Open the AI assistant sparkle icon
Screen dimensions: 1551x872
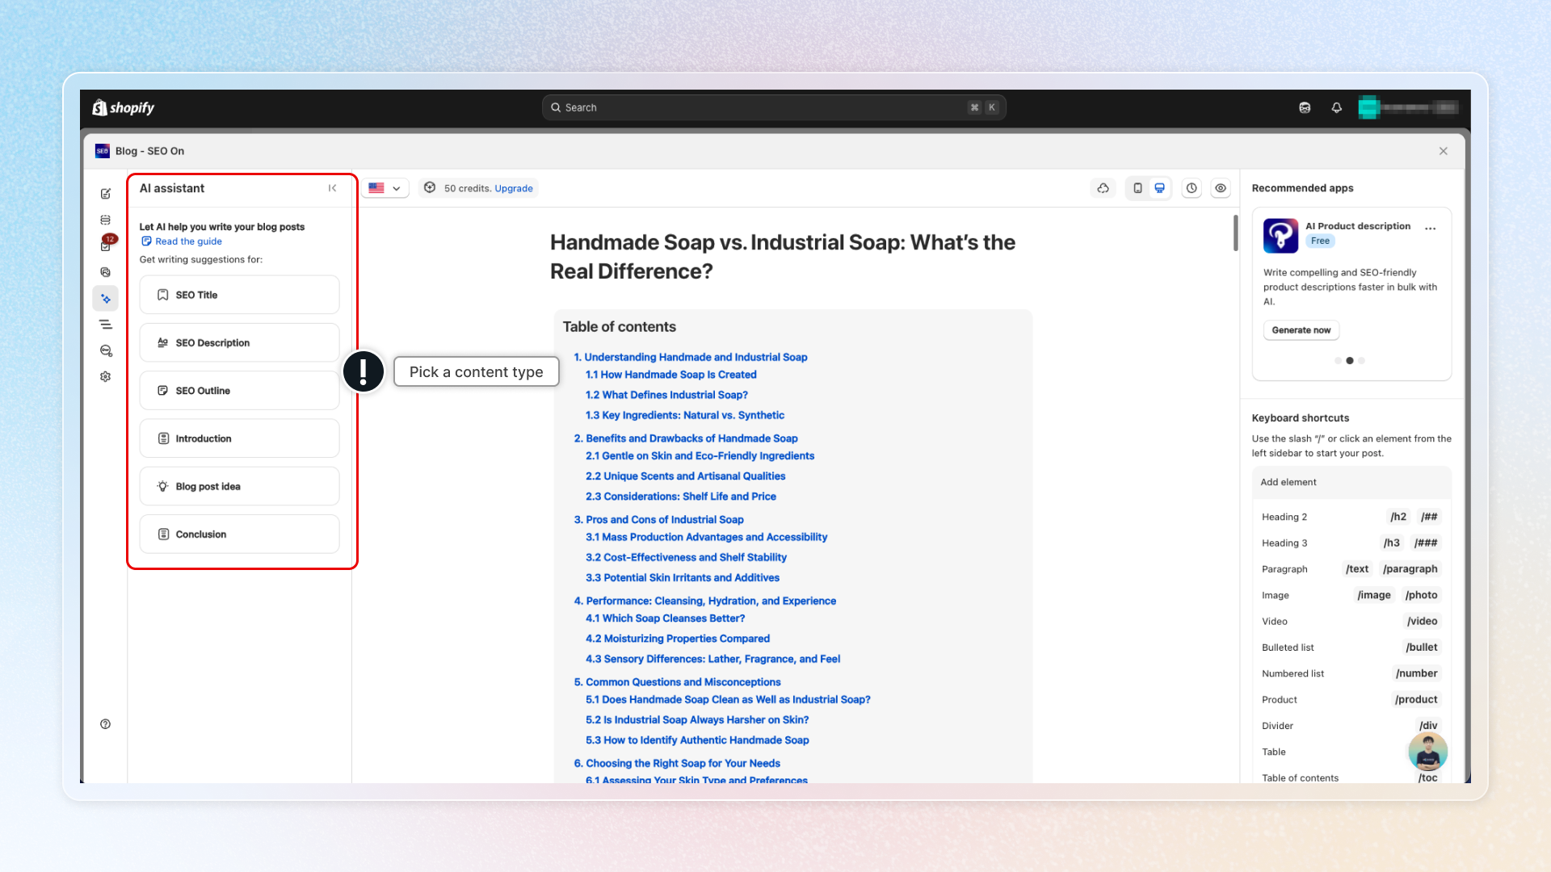point(106,299)
